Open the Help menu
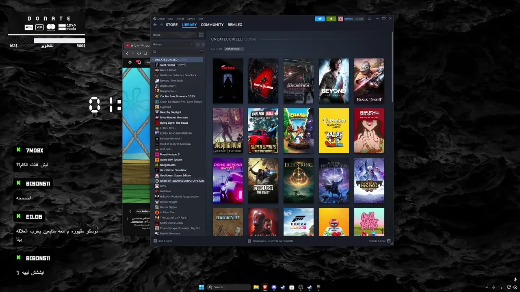This screenshot has height=292, width=520. (x=200, y=19)
